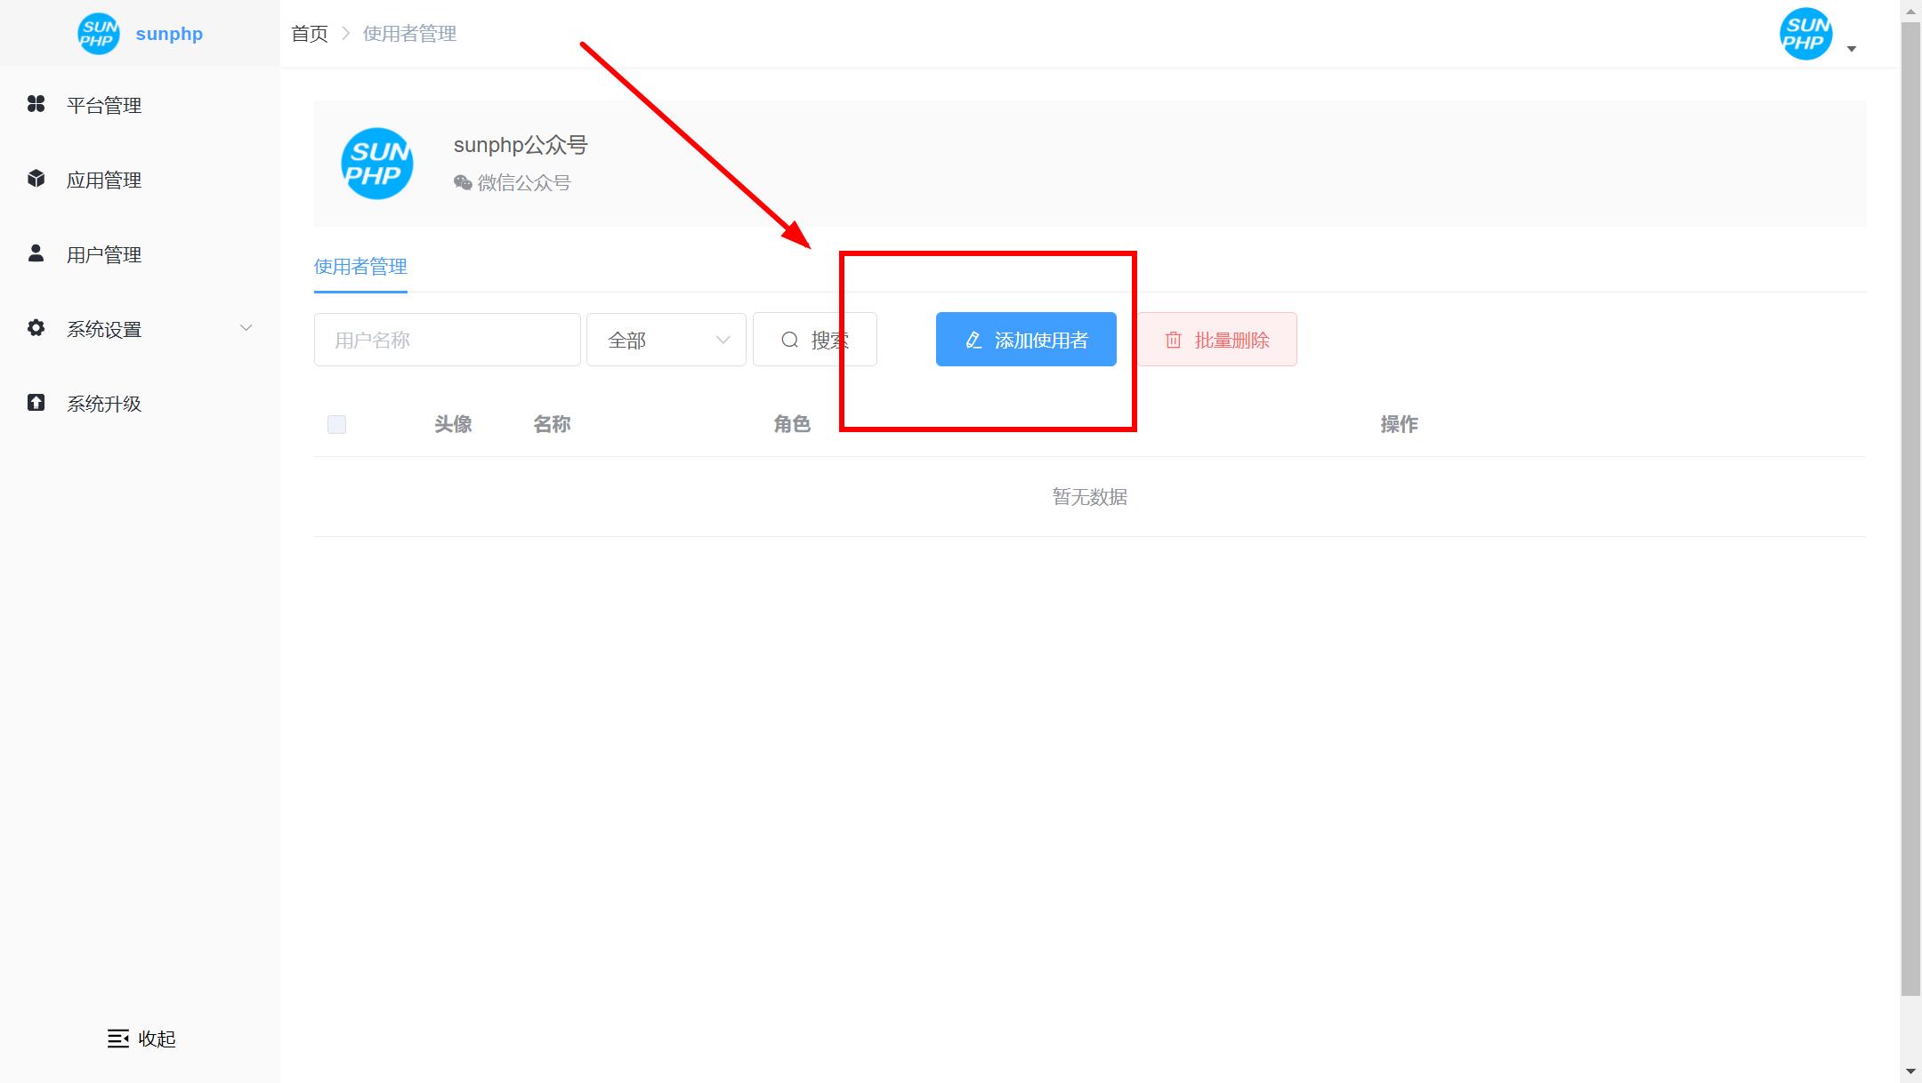Click the 应用管理 cube icon
Viewport: 1922px width, 1083px height.
pos(36,179)
